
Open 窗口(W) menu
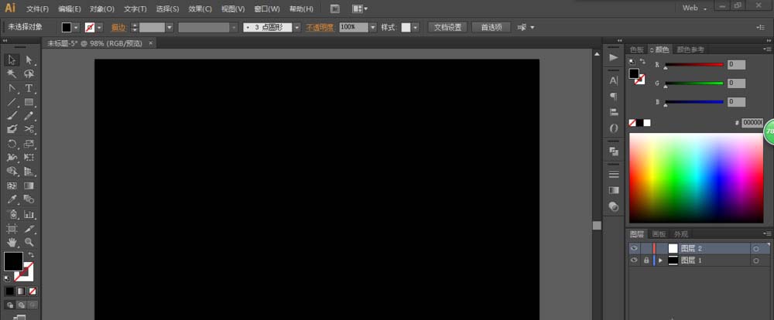click(266, 9)
